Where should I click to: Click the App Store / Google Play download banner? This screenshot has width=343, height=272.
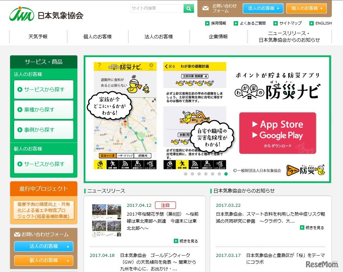click(278, 133)
